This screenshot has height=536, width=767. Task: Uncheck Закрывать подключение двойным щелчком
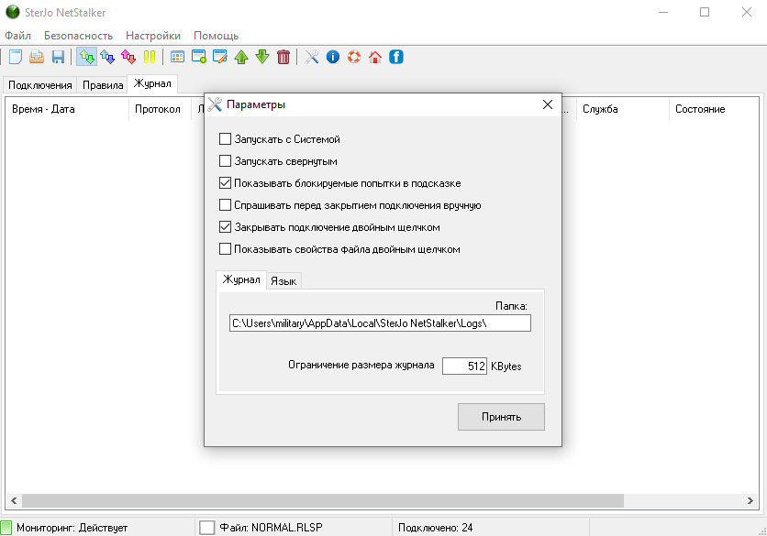pos(225,227)
